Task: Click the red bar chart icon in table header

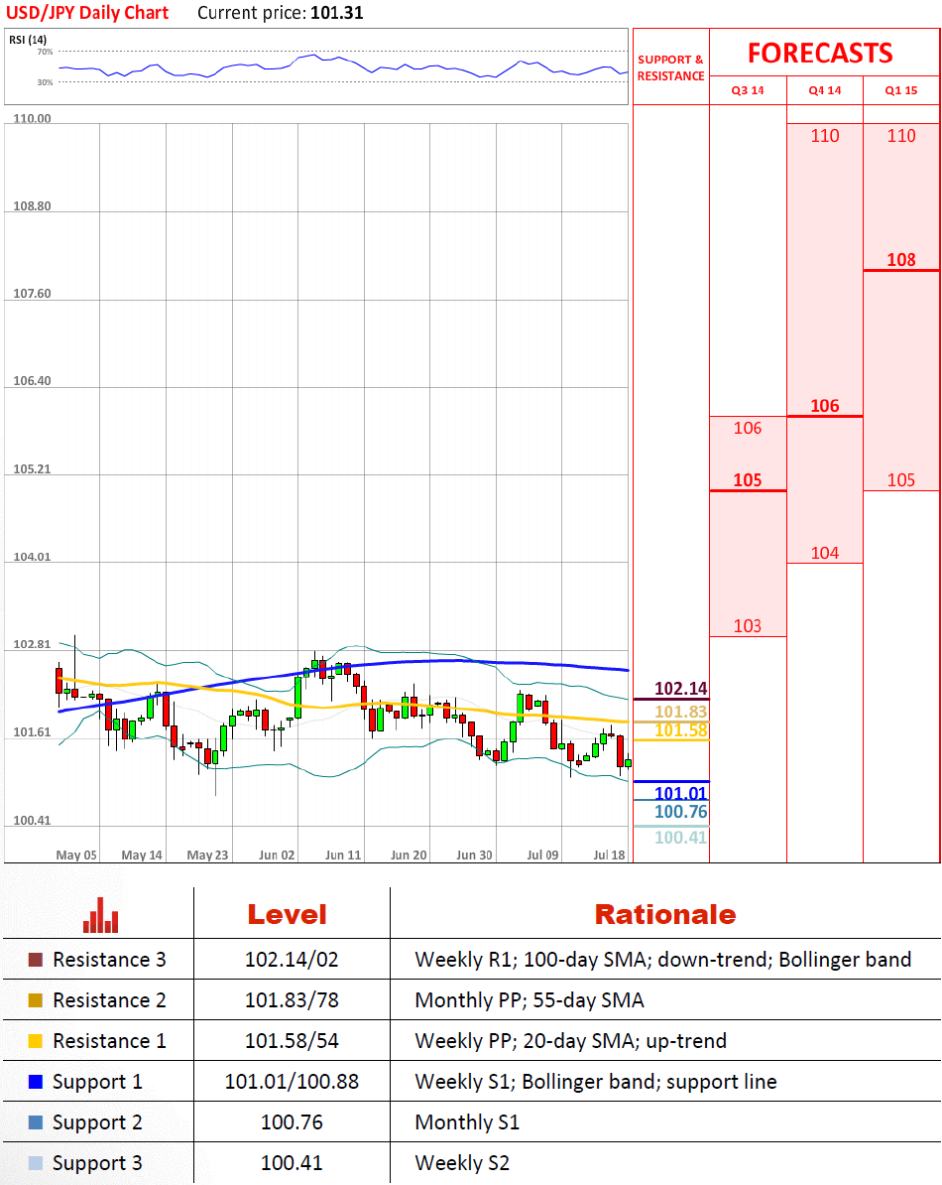Action: (100, 915)
